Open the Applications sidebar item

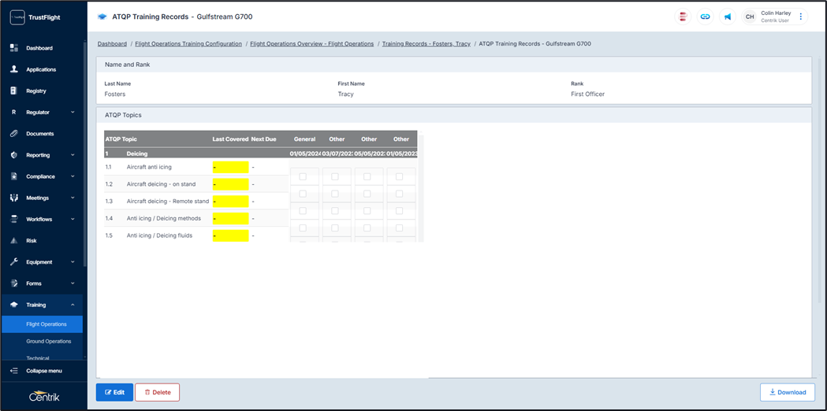[41, 70]
